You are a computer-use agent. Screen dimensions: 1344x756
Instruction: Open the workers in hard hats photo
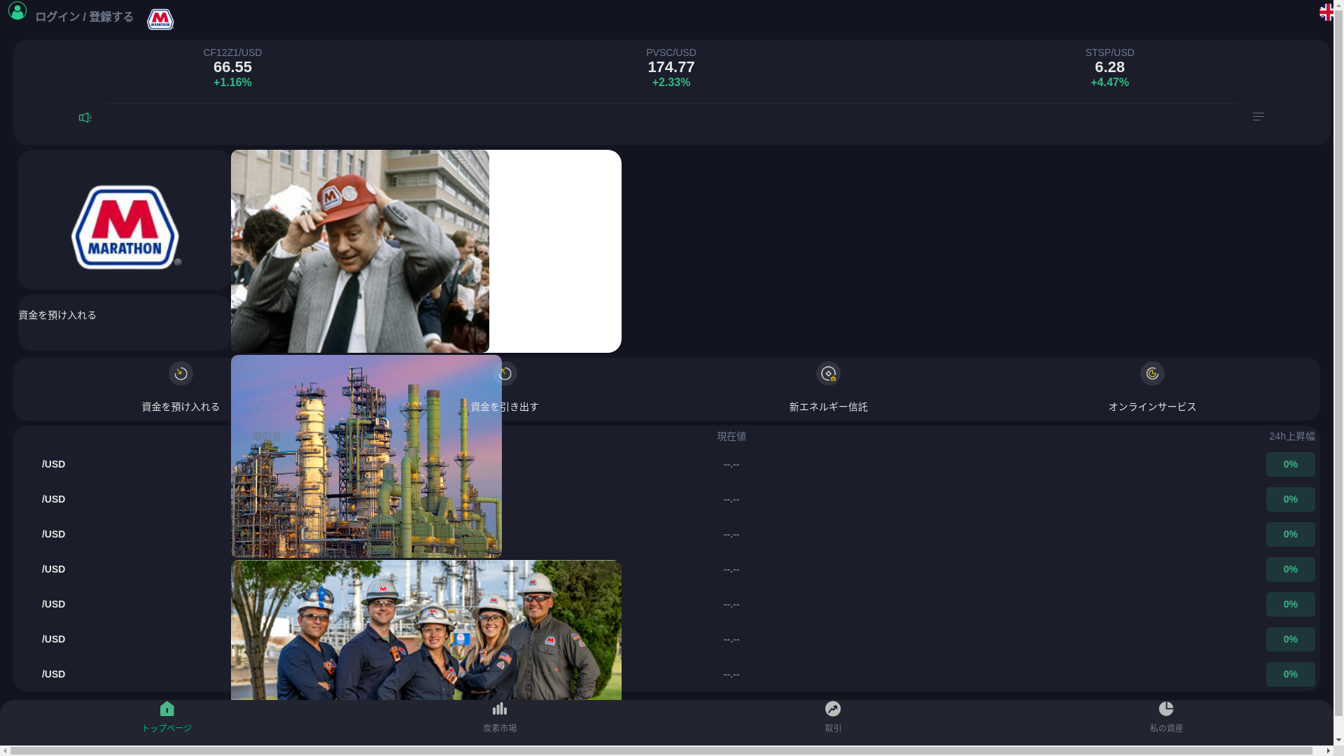pos(426,630)
